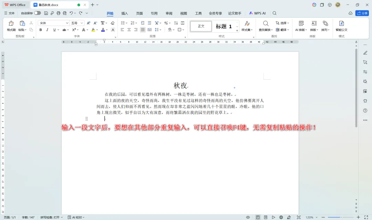Click the clear formatting eraser icon
This screenshot has height=220, width=372.
coord(113,23)
